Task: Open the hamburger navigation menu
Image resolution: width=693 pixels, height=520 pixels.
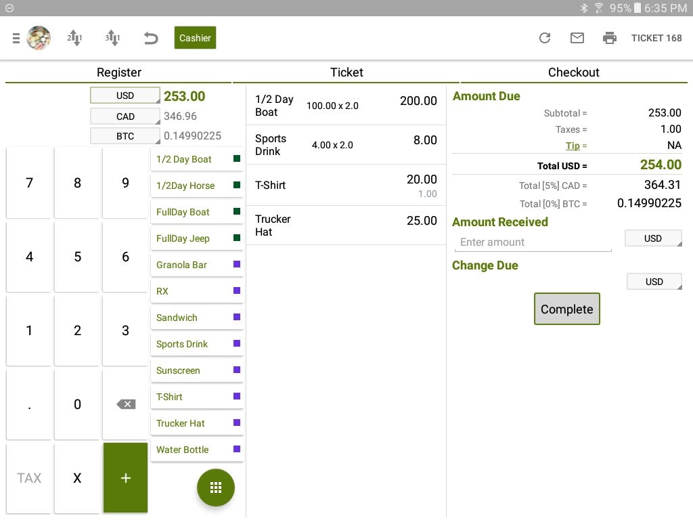Action: click(x=16, y=38)
